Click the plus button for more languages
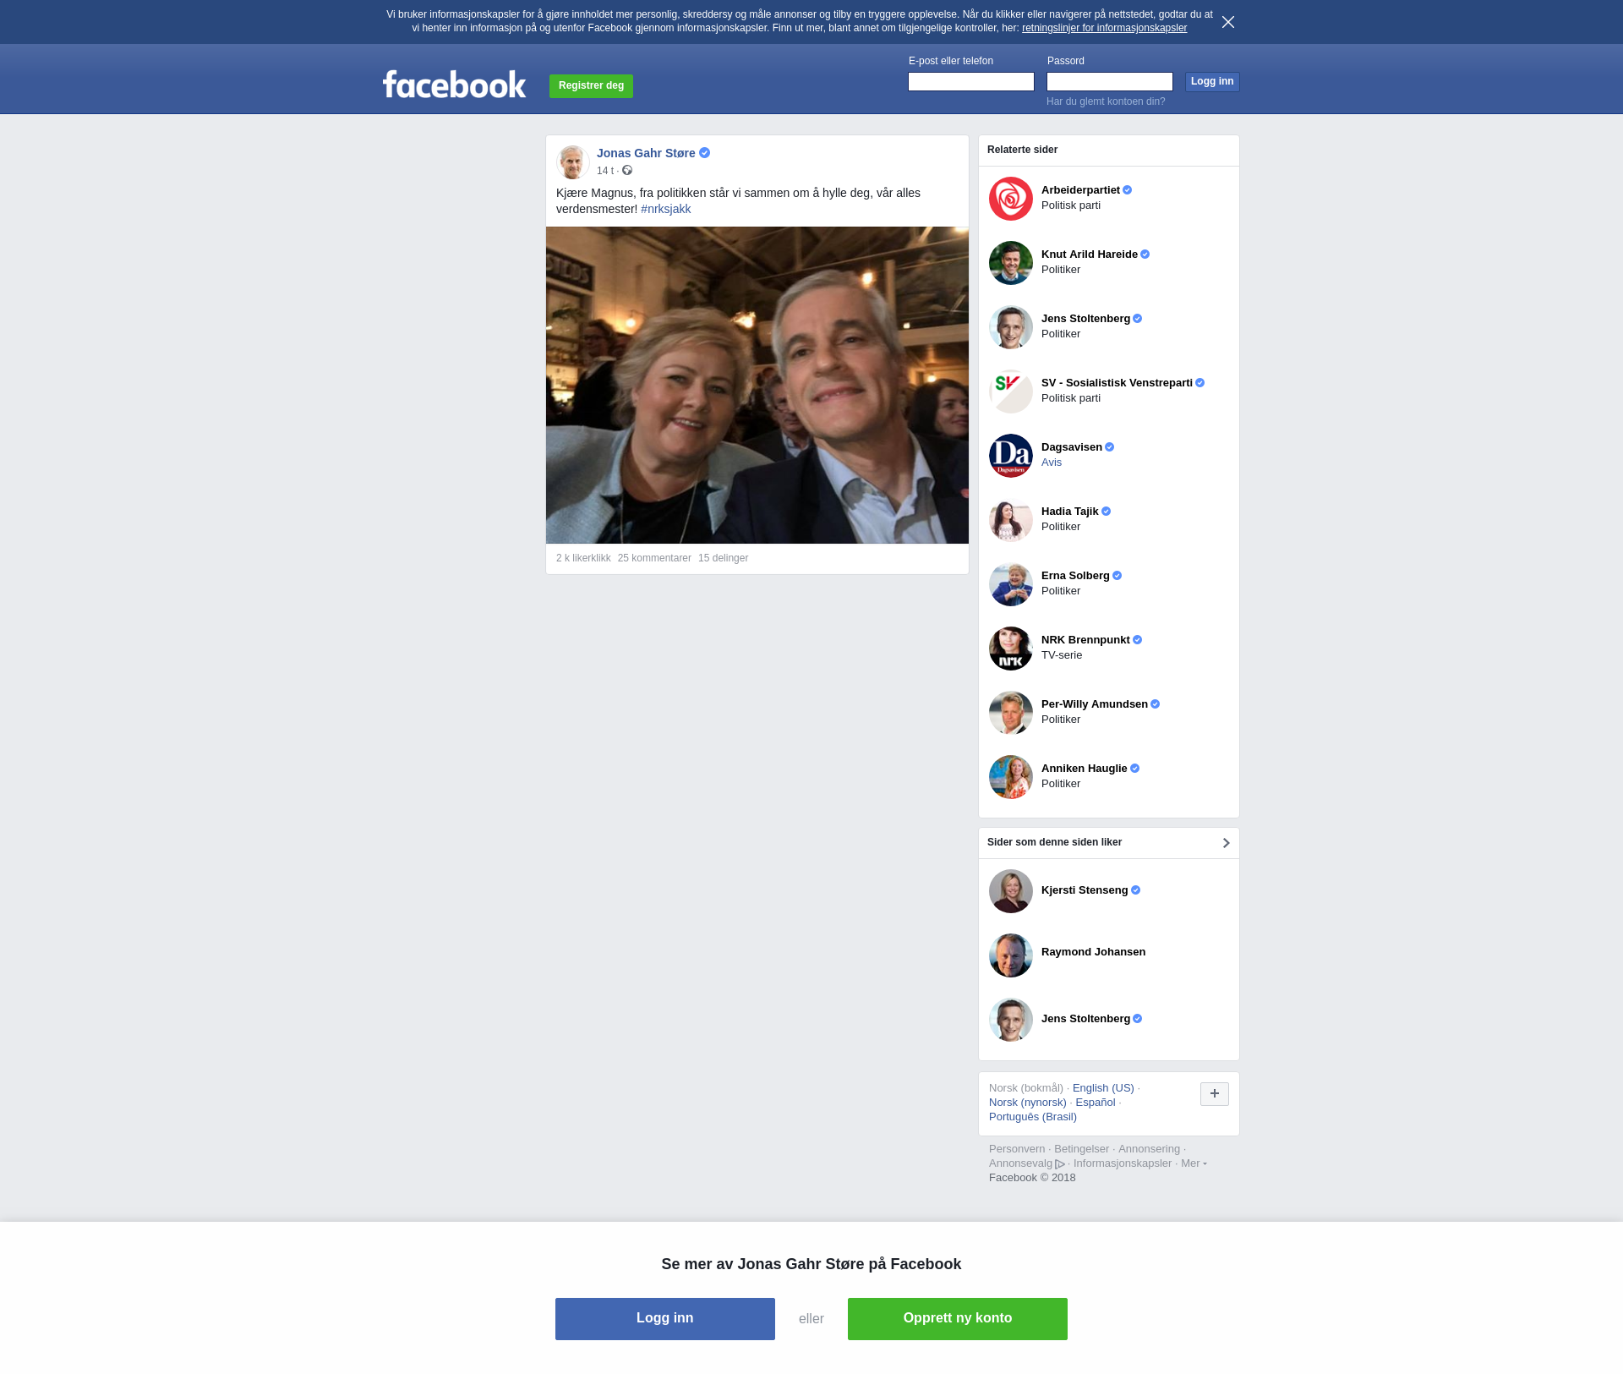 pos(1214,1094)
